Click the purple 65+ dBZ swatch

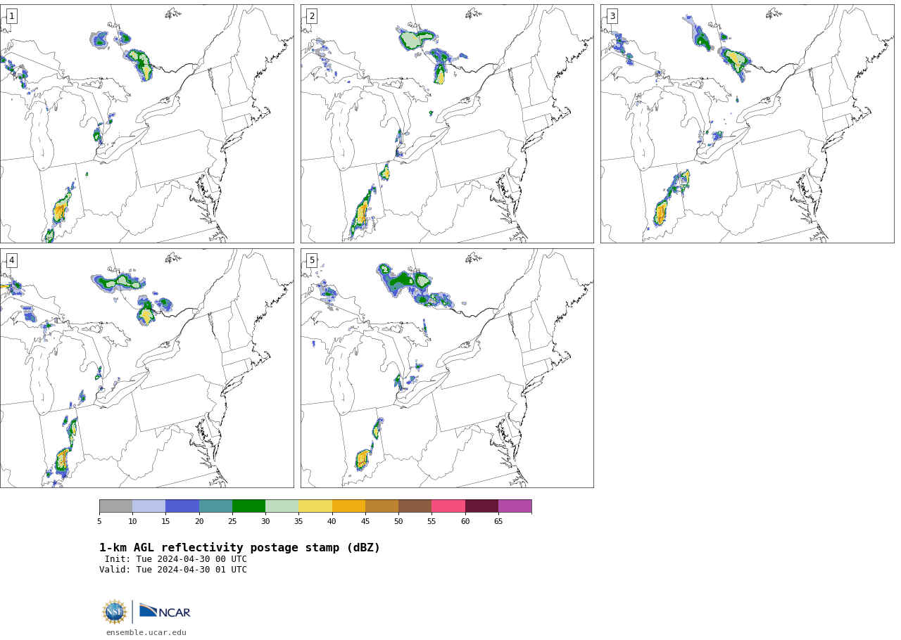(x=515, y=506)
